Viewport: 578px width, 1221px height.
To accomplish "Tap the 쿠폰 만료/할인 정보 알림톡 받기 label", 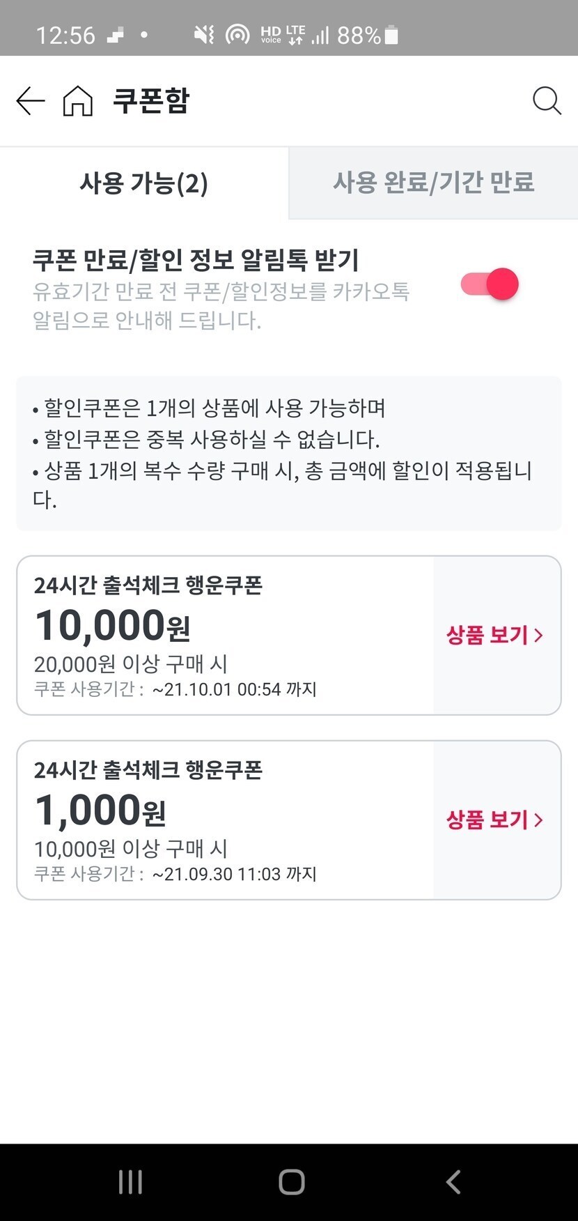I will click(196, 260).
